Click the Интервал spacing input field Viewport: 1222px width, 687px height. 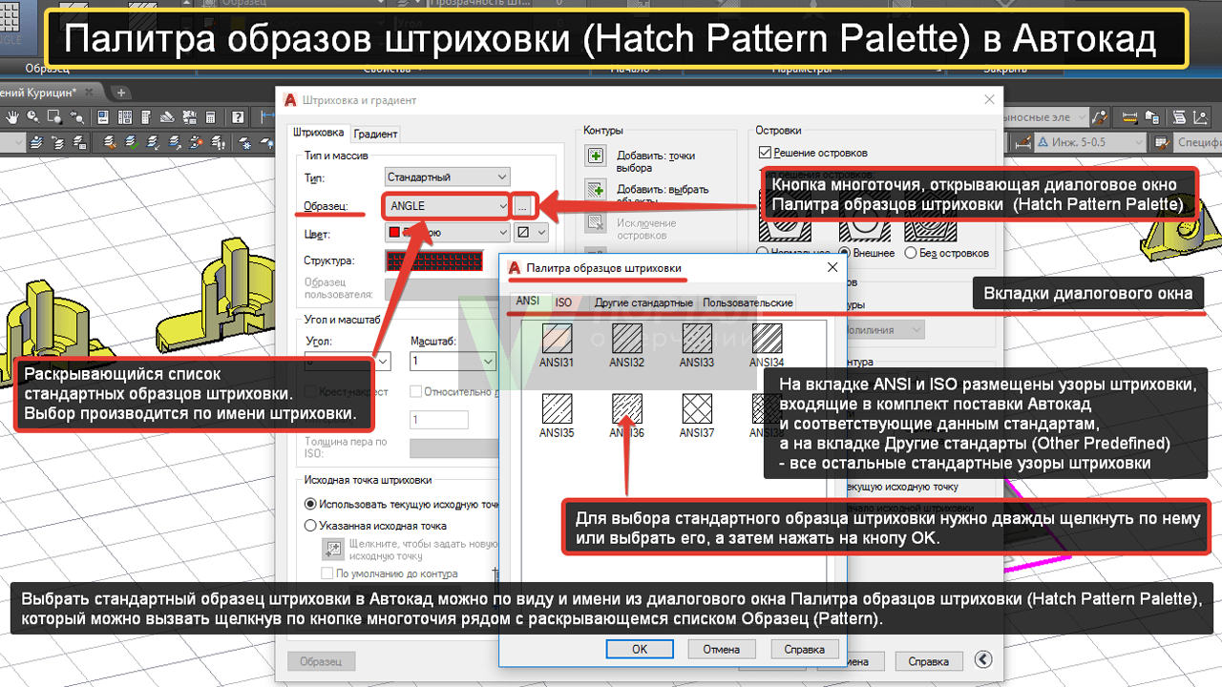(x=439, y=420)
